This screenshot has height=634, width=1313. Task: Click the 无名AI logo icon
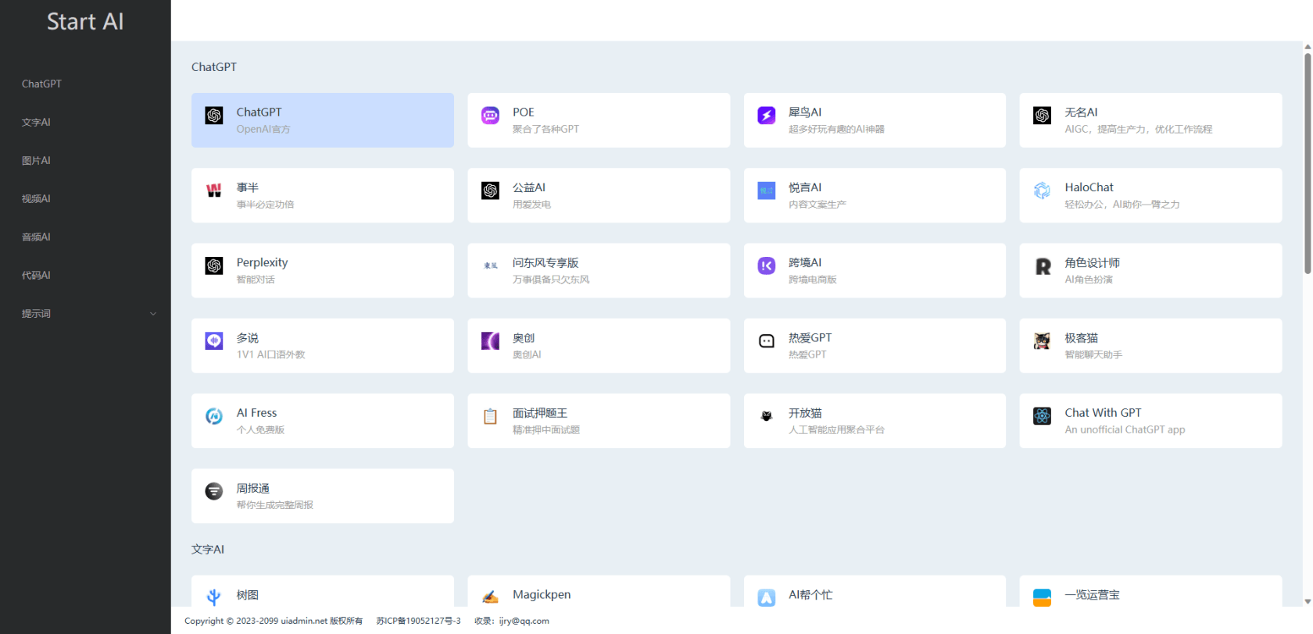(x=1043, y=116)
